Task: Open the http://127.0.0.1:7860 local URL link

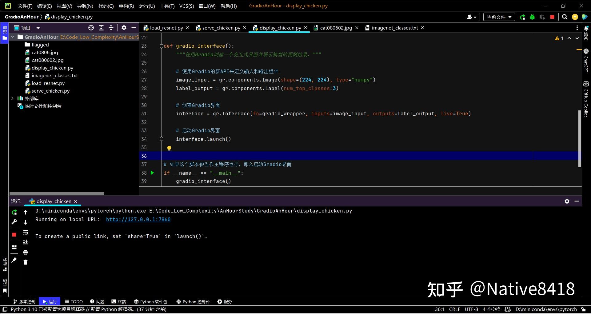Action: (138, 220)
